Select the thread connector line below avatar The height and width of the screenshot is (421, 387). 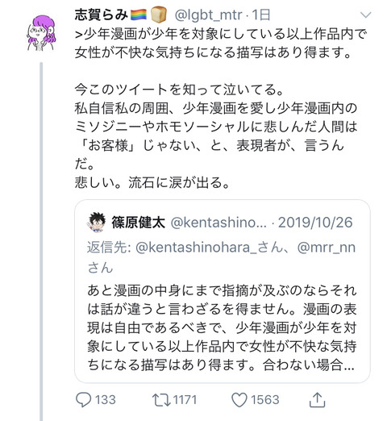point(41,241)
